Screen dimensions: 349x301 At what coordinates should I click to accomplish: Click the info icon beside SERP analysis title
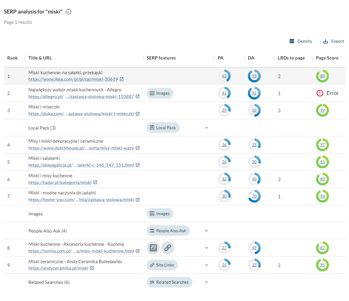coord(69,12)
